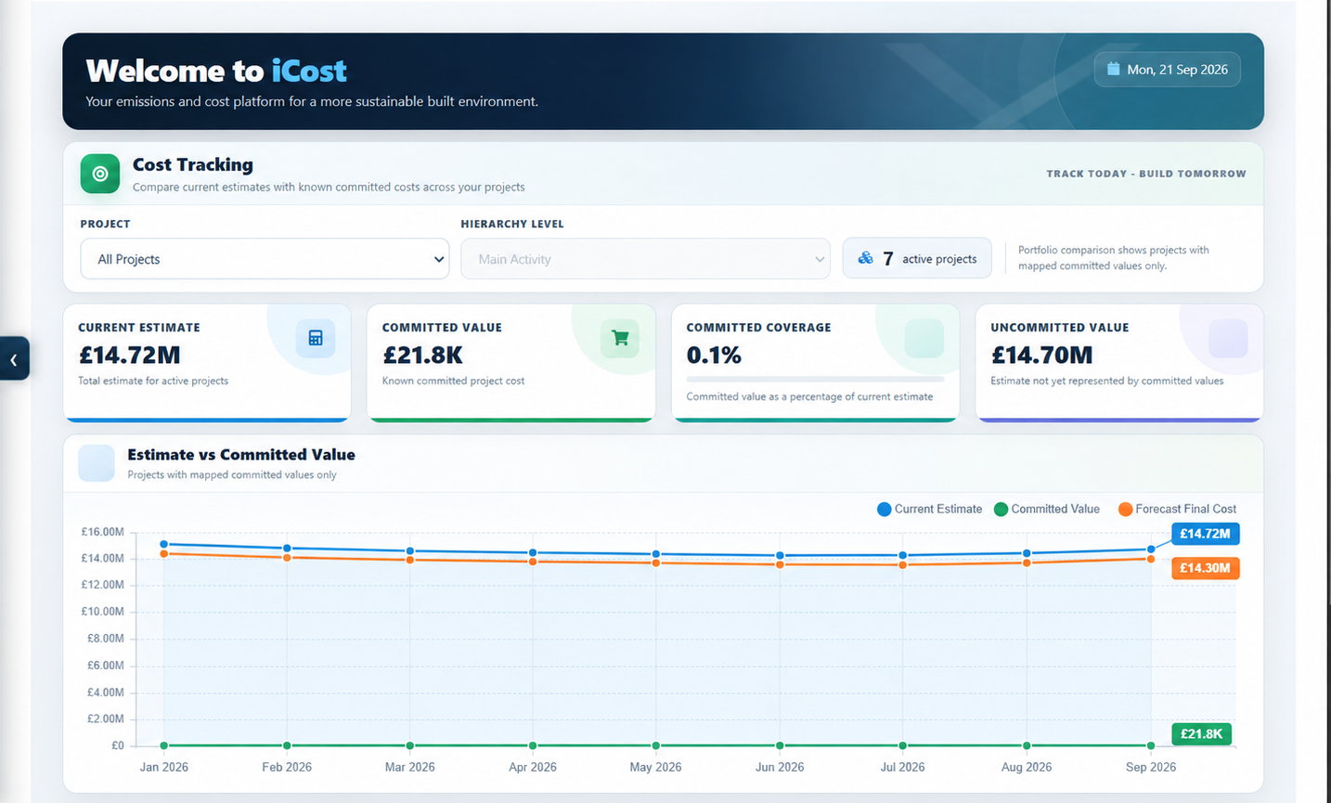Click the orange £14.30M chart label

[x=1205, y=568]
